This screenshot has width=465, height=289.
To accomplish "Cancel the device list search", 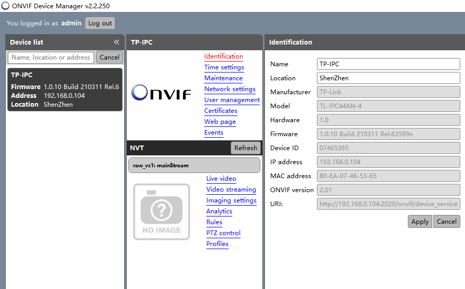I will tap(110, 57).
